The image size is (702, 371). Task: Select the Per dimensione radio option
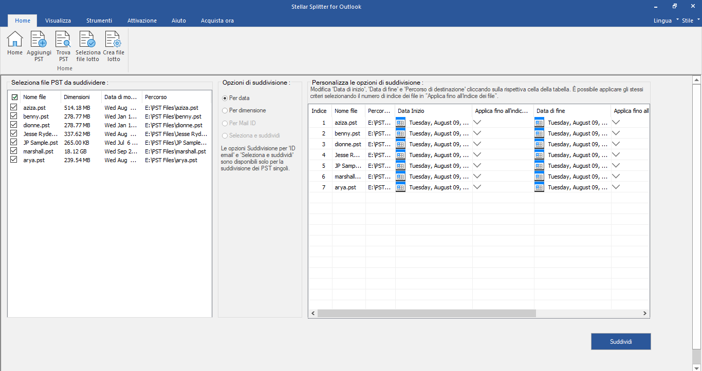[x=244, y=110]
